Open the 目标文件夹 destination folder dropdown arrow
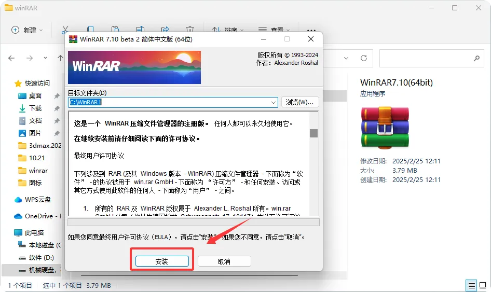491x292 pixels. (x=273, y=102)
